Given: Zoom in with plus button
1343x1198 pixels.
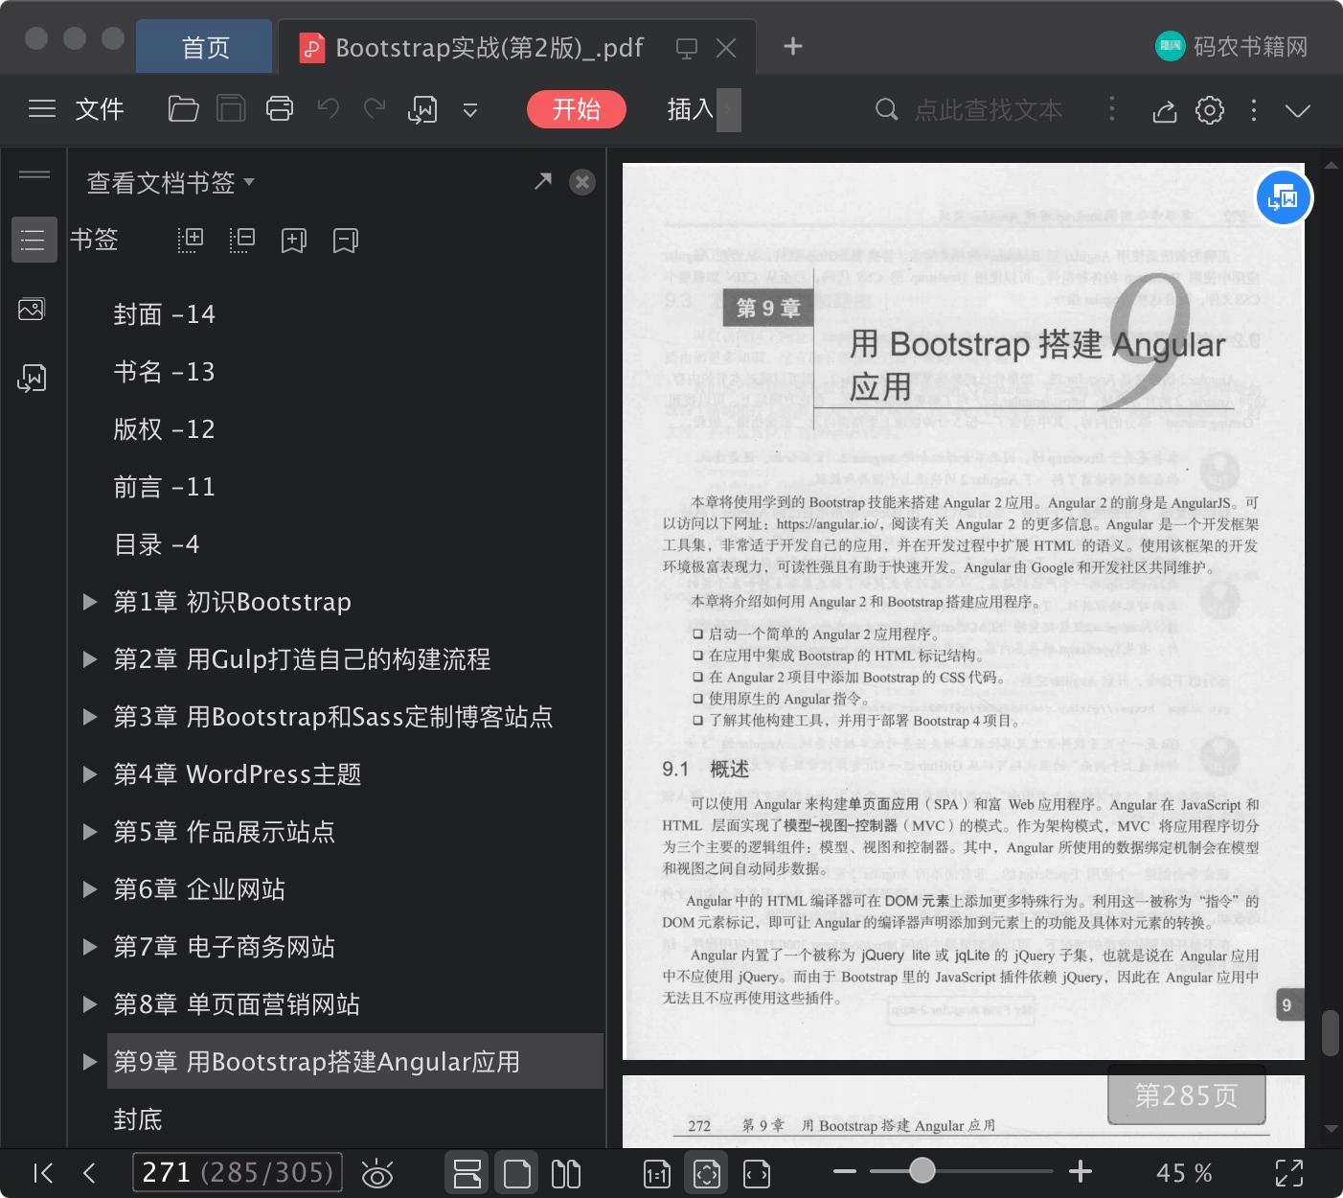Looking at the screenshot, I should 1081,1171.
